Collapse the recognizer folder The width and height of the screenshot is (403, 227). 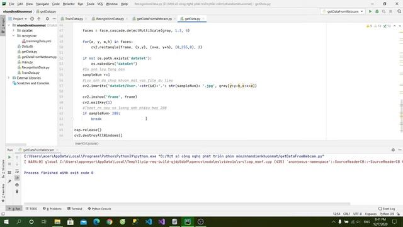pos(14,36)
